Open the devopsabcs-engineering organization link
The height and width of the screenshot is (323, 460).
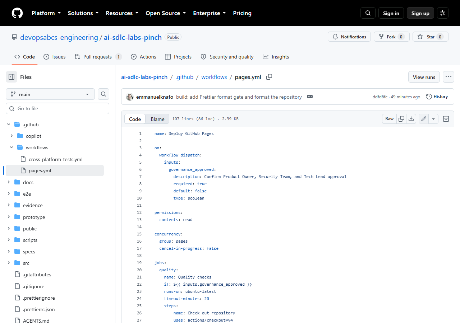[x=59, y=37]
